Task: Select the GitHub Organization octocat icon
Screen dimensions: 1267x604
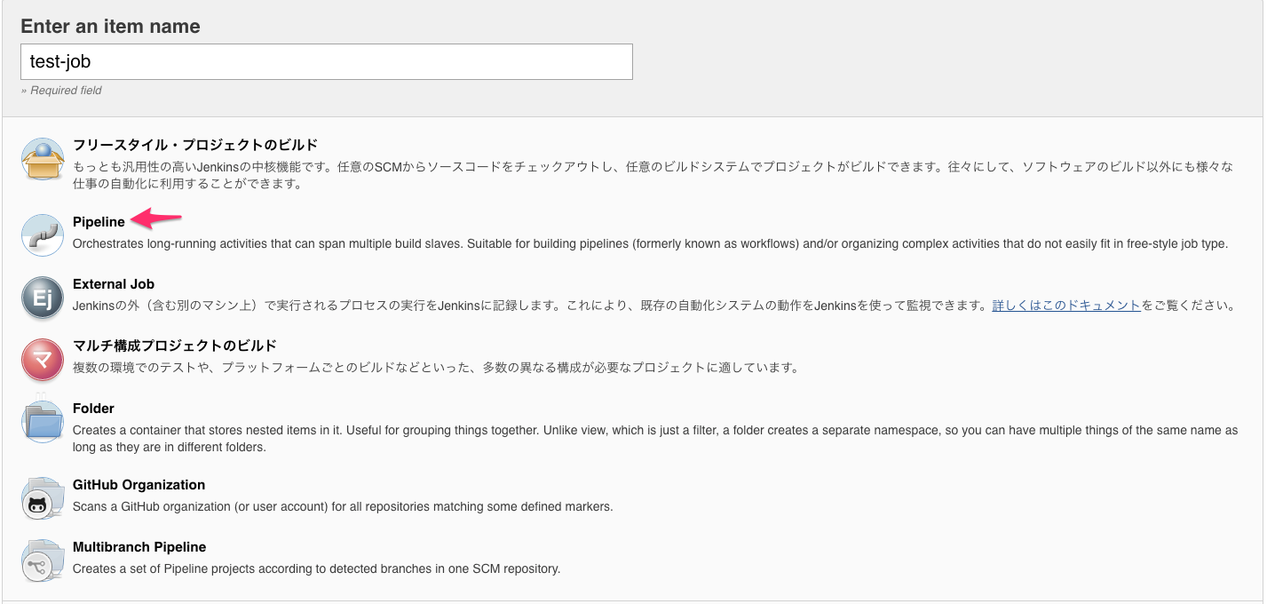Action: coord(43,498)
